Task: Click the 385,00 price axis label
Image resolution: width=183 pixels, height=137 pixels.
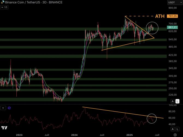Action: 173,61
